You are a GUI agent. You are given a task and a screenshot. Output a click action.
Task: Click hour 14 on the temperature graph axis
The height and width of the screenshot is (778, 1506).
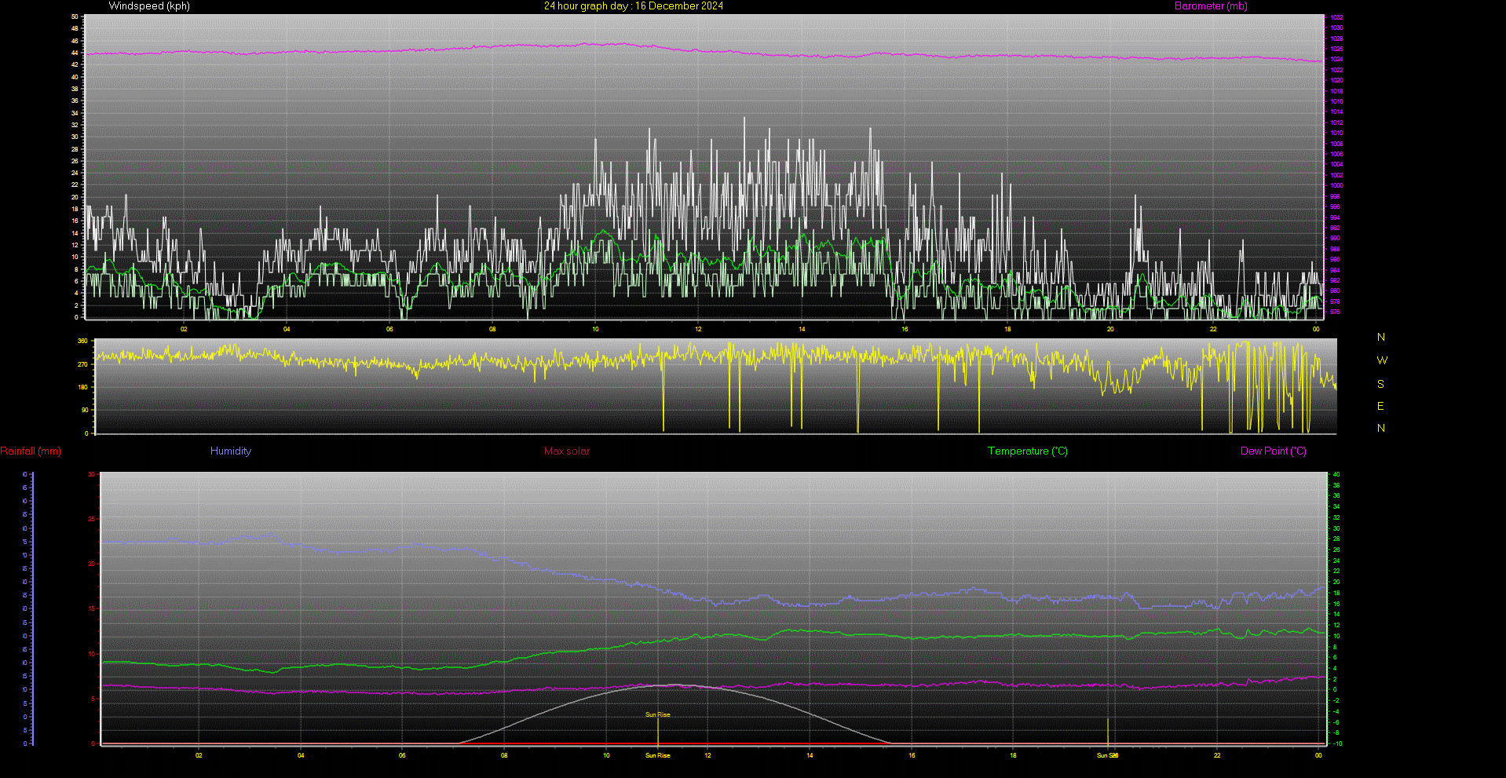point(810,756)
